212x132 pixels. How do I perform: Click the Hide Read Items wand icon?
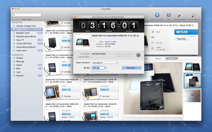[x=180, y=15]
